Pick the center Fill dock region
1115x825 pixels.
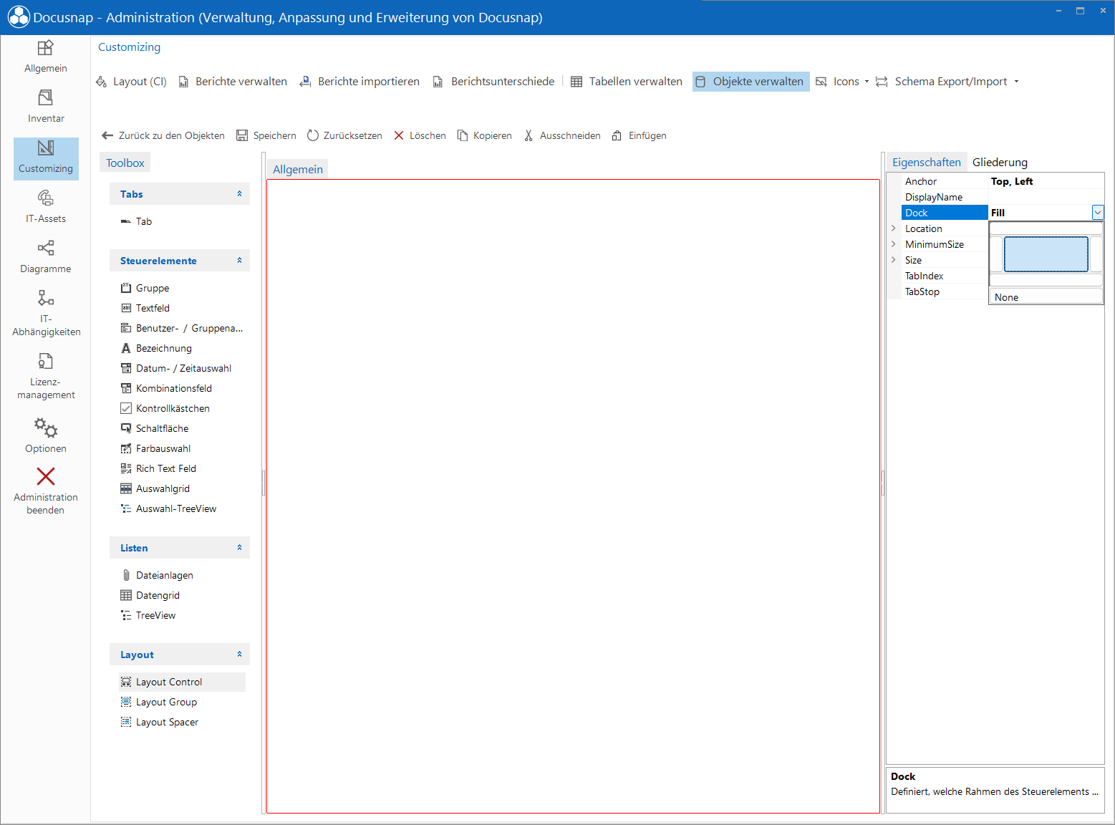tap(1046, 254)
